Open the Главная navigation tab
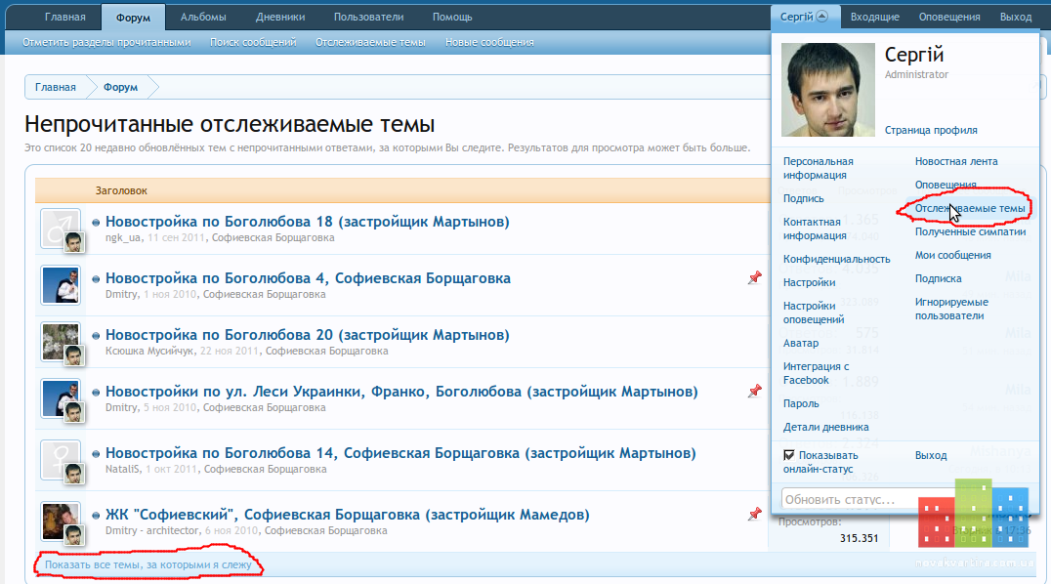This screenshot has width=1051, height=584. 65,17
